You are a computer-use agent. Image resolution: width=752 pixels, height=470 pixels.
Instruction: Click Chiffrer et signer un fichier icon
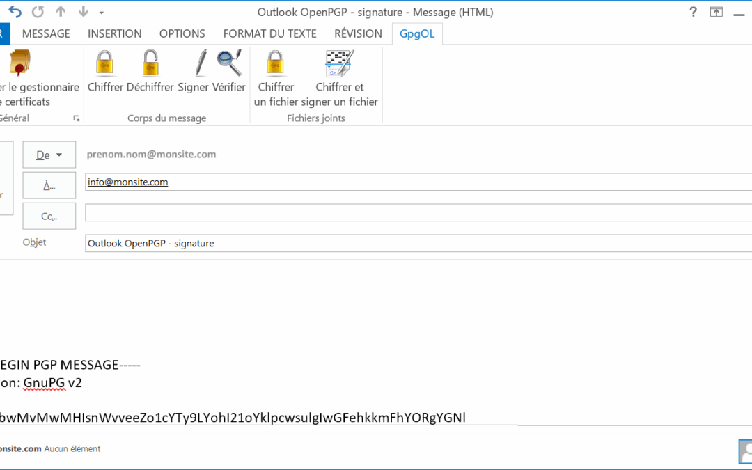pyautogui.click(x=340, y=63)
